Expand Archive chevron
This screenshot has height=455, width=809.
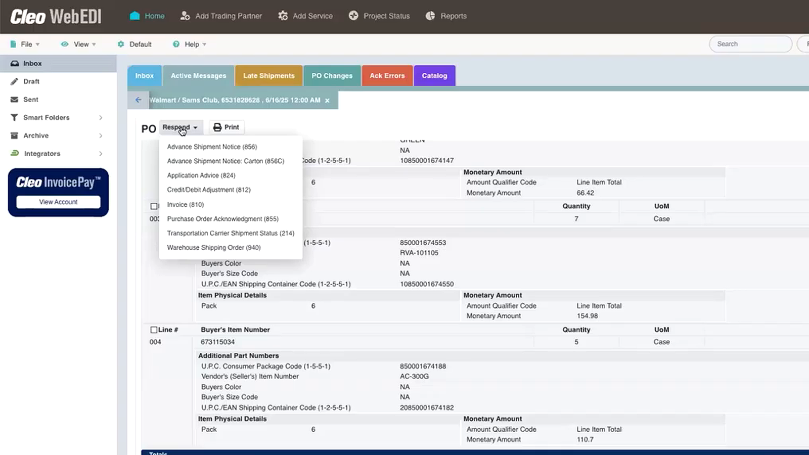tap(101, 135)
